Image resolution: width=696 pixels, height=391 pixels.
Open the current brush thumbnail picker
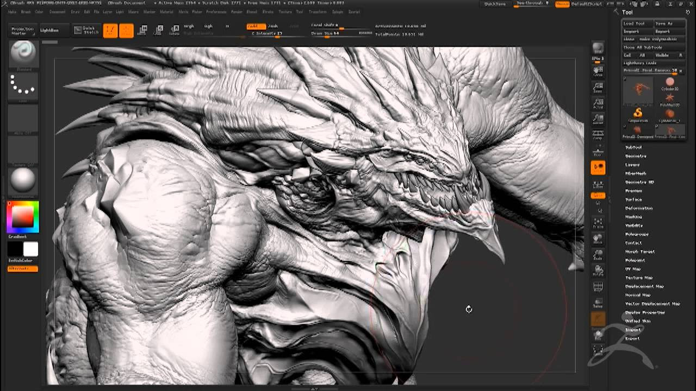(23, 53)
